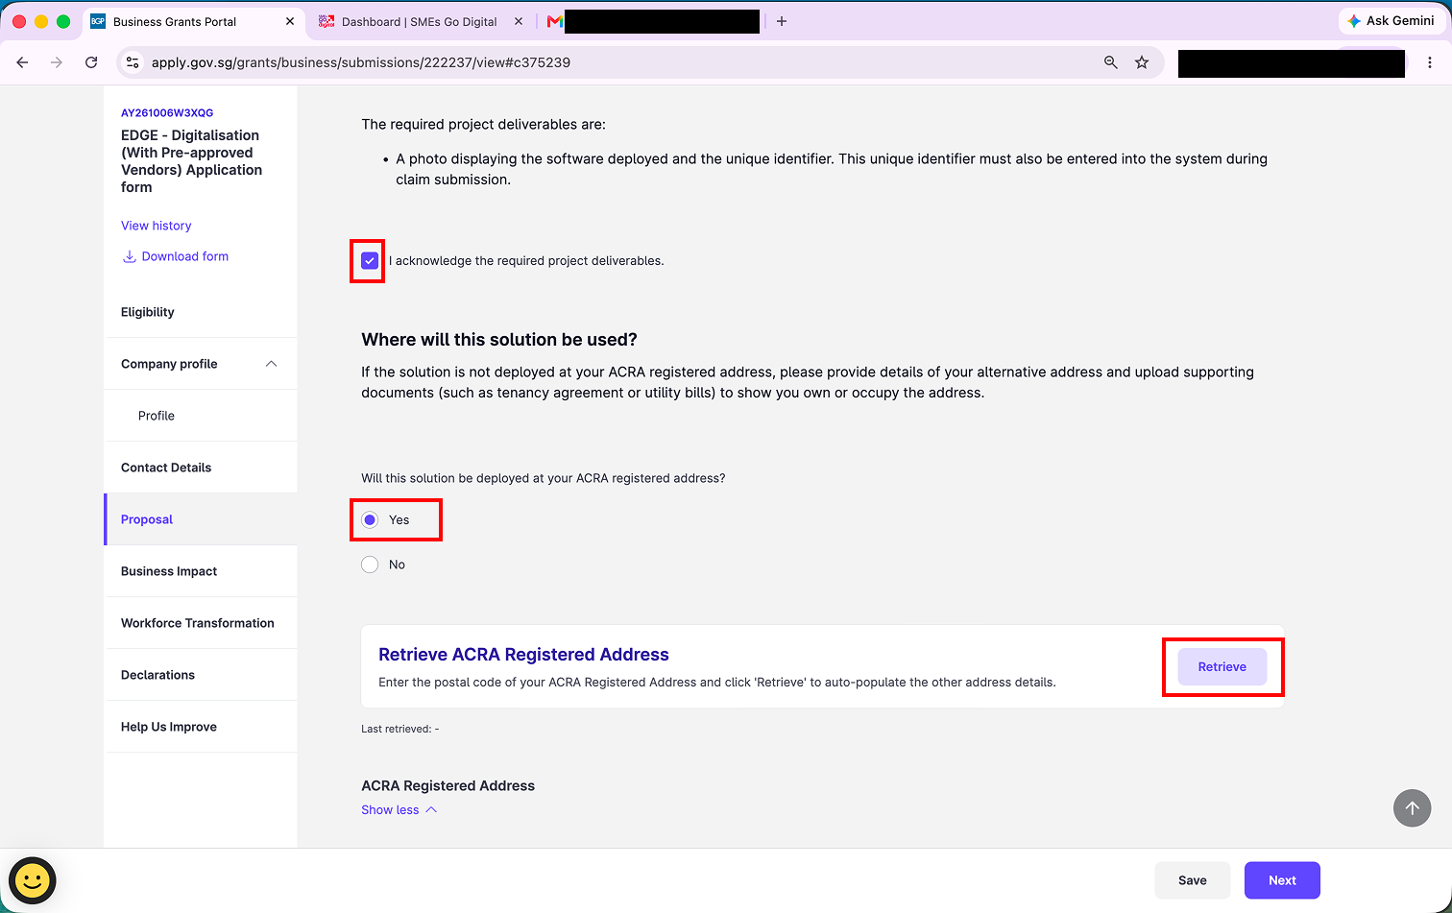Open a new browser tab

[x=782, y=21]
